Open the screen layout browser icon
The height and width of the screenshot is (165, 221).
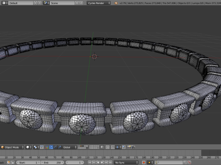[x=5, y=3]
